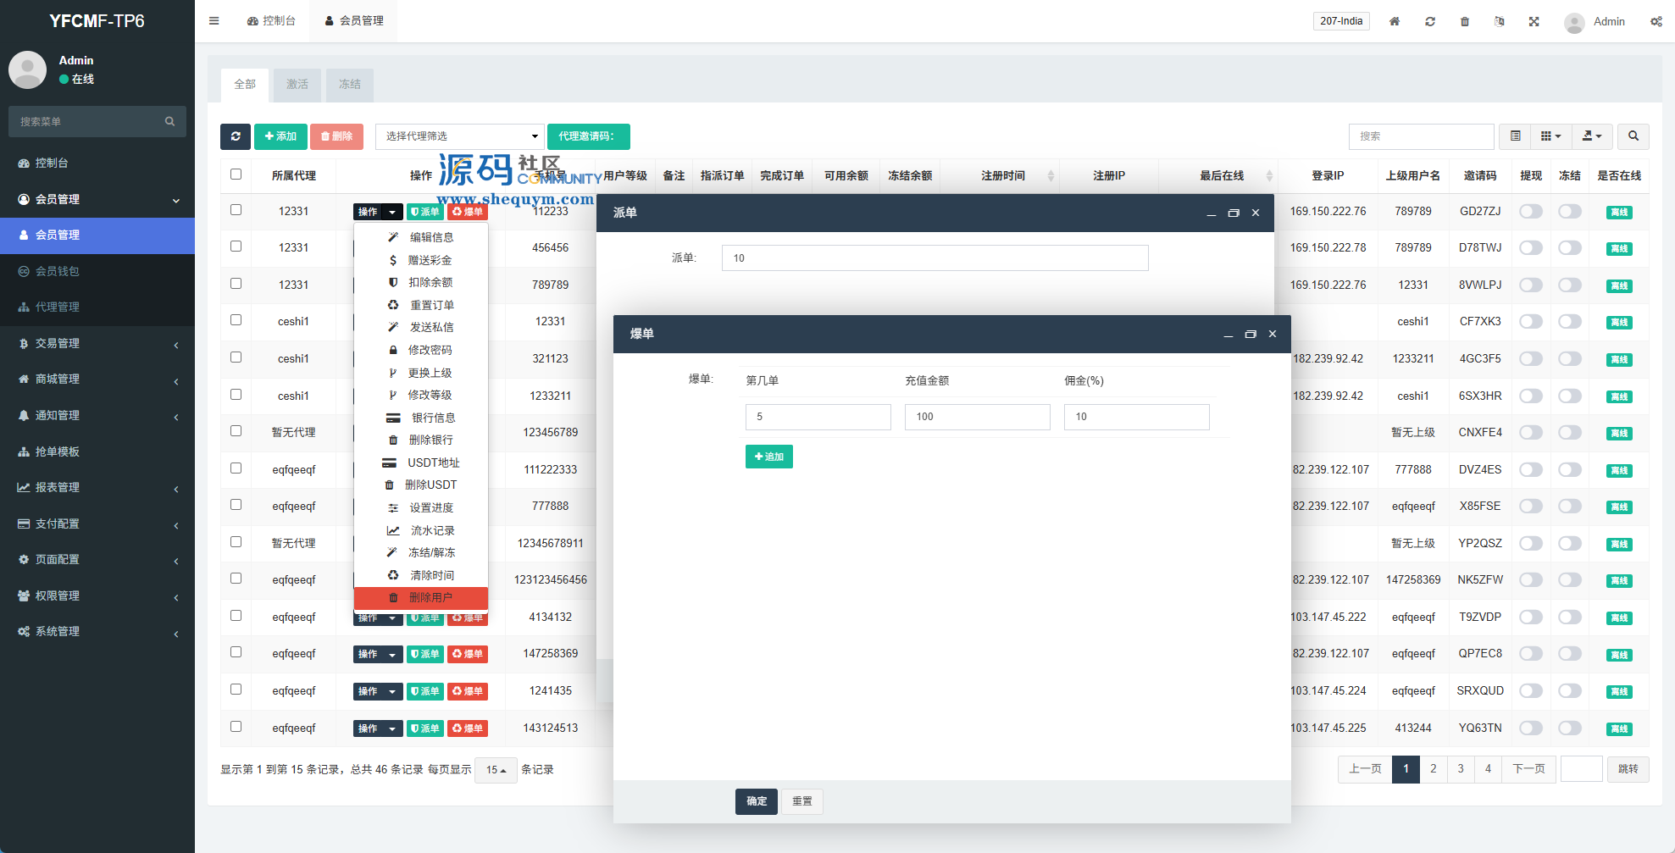Click the green 追加 button
1675x853 pixels.
[768, 457]
